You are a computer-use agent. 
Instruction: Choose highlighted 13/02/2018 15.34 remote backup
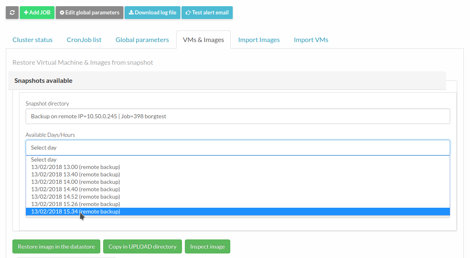(x=238, y=211)
